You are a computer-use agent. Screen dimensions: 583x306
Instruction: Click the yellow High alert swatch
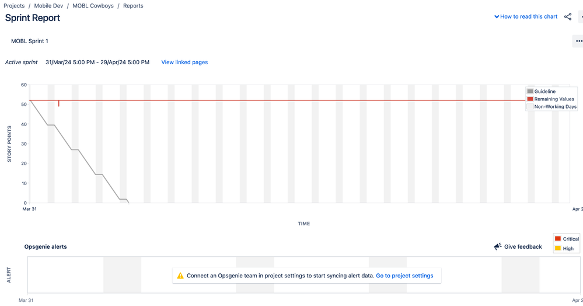tap(558, 248)
